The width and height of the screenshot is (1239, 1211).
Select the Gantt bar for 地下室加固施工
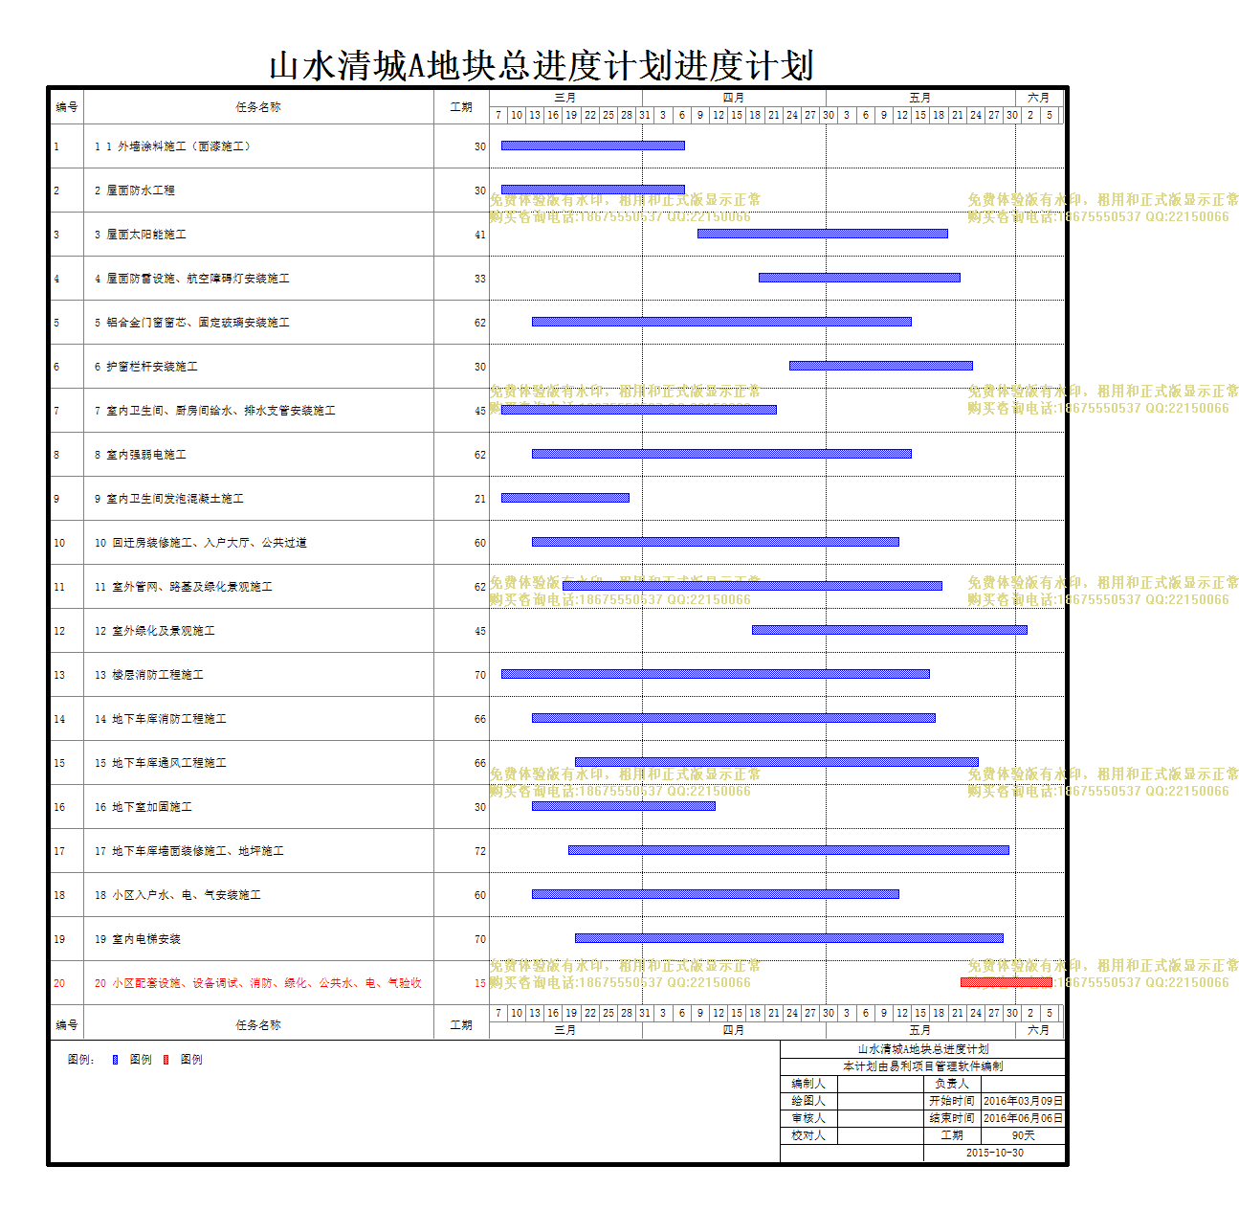(624, 806)
